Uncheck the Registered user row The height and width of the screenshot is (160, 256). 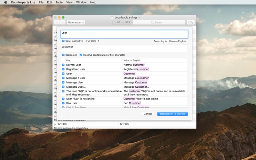(63, 69)
